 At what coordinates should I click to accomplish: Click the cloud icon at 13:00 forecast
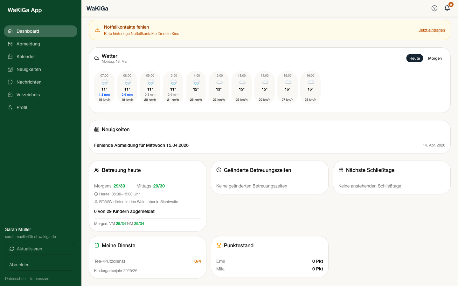tap(242, 82)
